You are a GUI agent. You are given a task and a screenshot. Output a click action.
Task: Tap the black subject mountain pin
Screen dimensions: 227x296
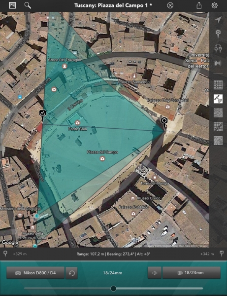pyautogui.click(x=42, y=114)
